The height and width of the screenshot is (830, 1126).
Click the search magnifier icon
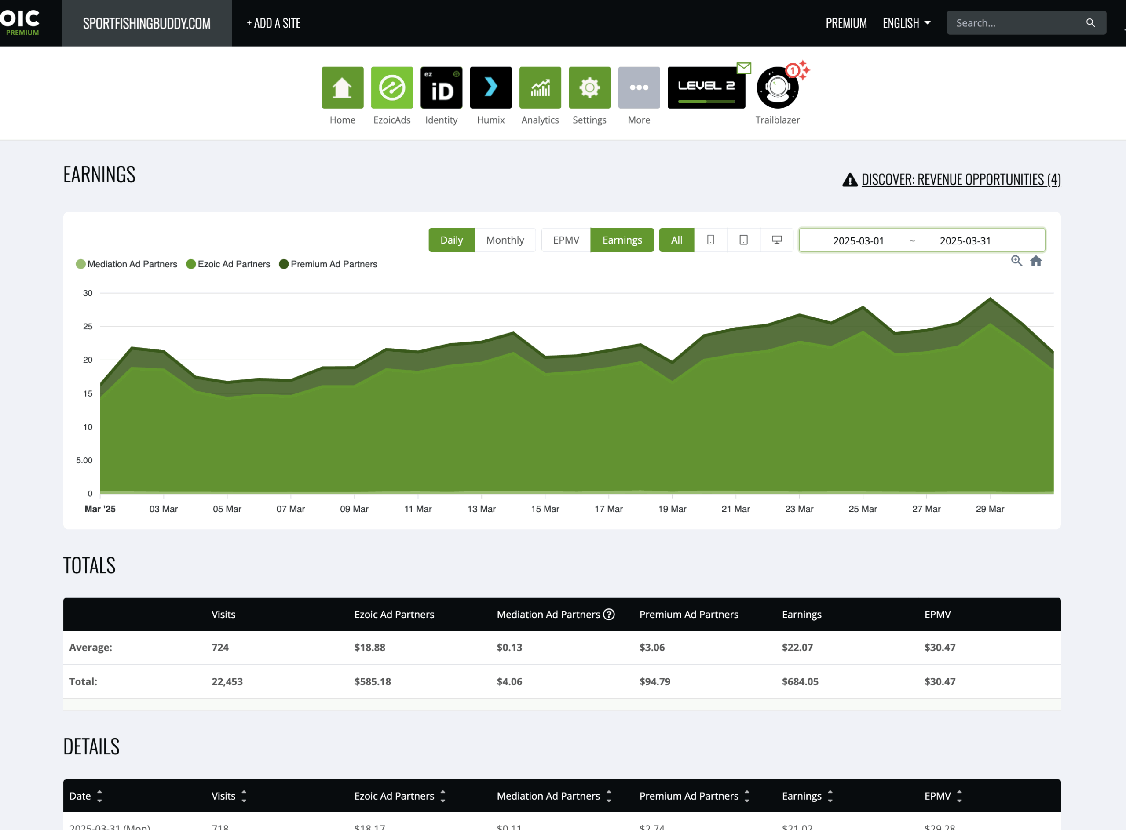point(1090,23)
